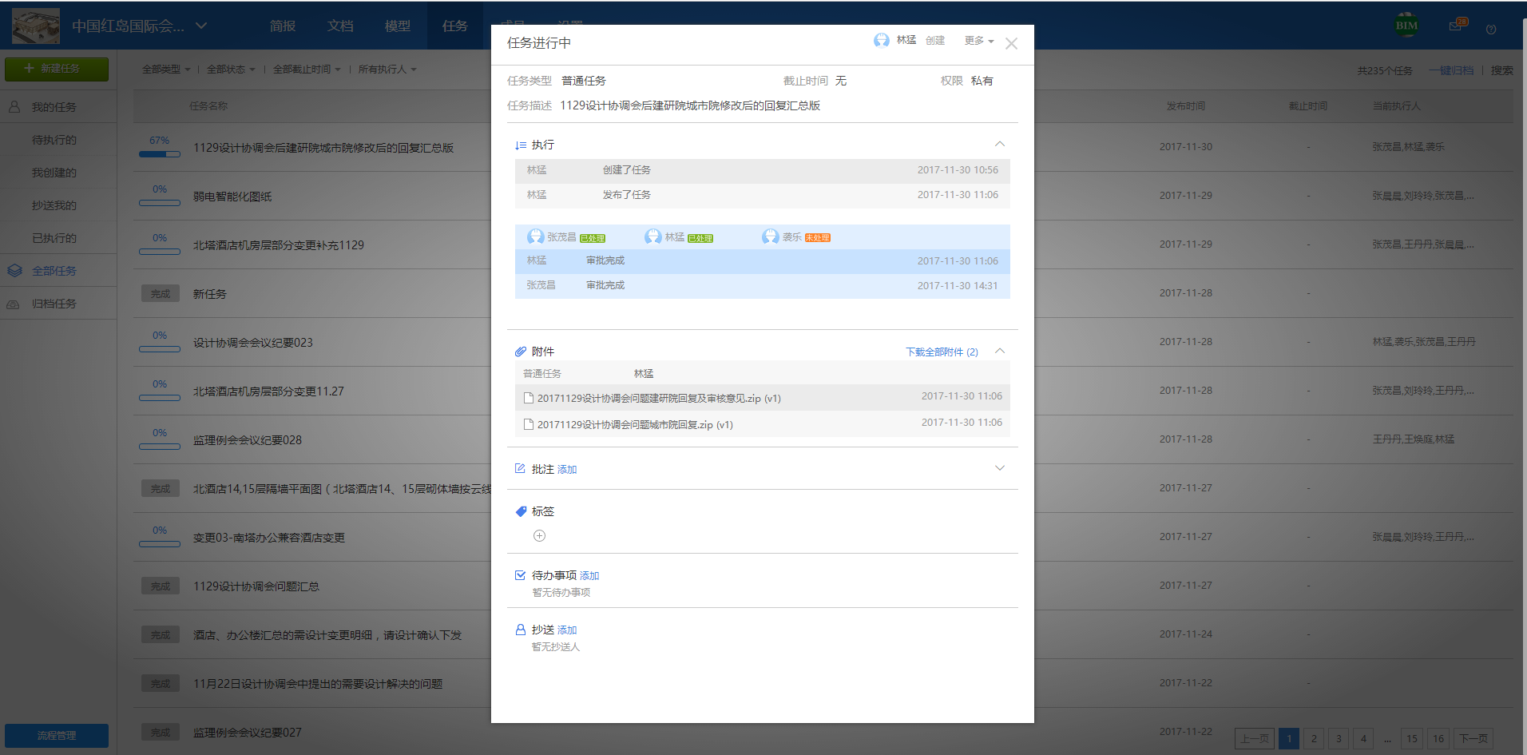Image resolution: width=1527 pixels, height=755 pixels.
Task: Click the plus icon under 标签
Action: point(540,535)
